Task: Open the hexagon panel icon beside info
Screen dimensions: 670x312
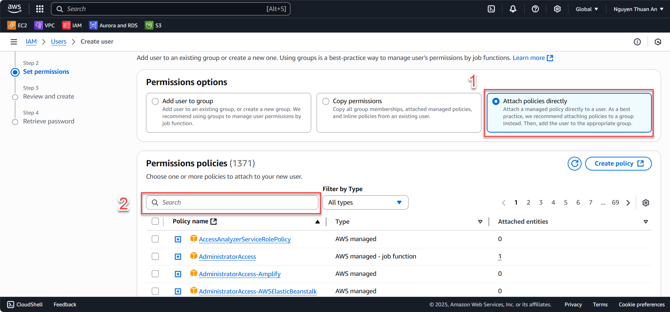Action: [x=658, y=42]
